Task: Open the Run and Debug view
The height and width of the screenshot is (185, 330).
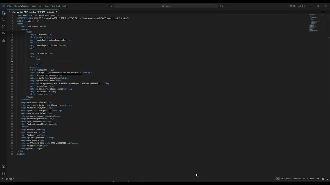Action: (3, 33)
